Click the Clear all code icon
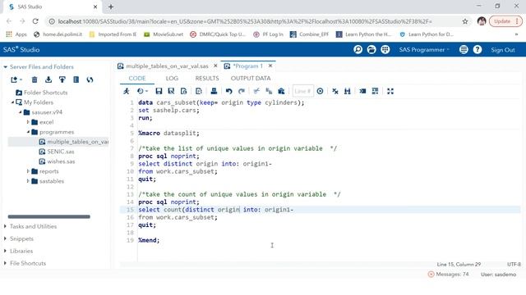The height and width of the screenshot is (295, 526). click(x=335, y=91)
